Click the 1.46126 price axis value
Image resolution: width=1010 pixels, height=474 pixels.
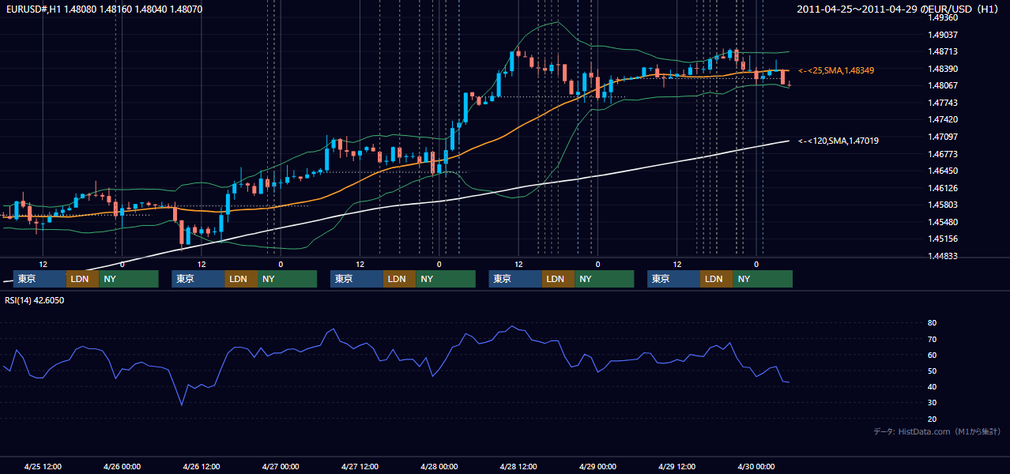(942, 188)
